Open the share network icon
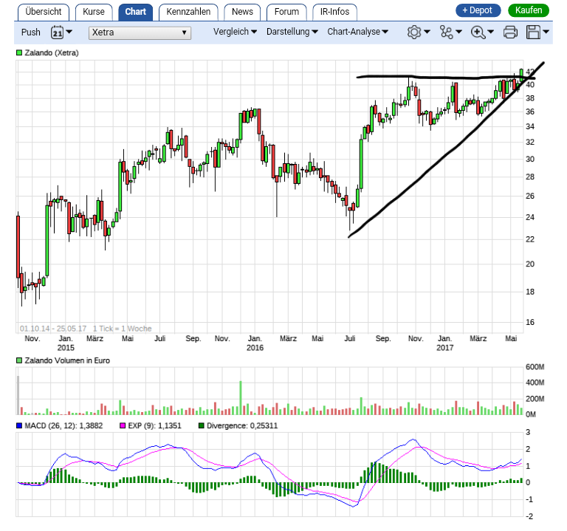 [446, 32]
